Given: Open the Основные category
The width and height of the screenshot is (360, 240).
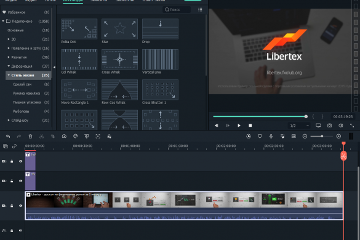Looking at the screenshot, I should 15,30.
